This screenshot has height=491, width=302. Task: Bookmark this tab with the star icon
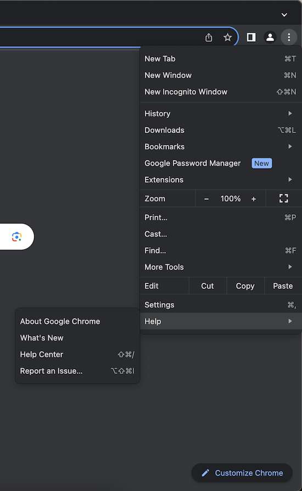227,37
